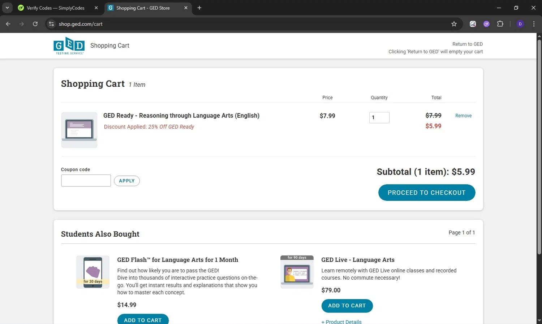Reload the page
Viewport: 542px width, 324px height.
(35, 24)
